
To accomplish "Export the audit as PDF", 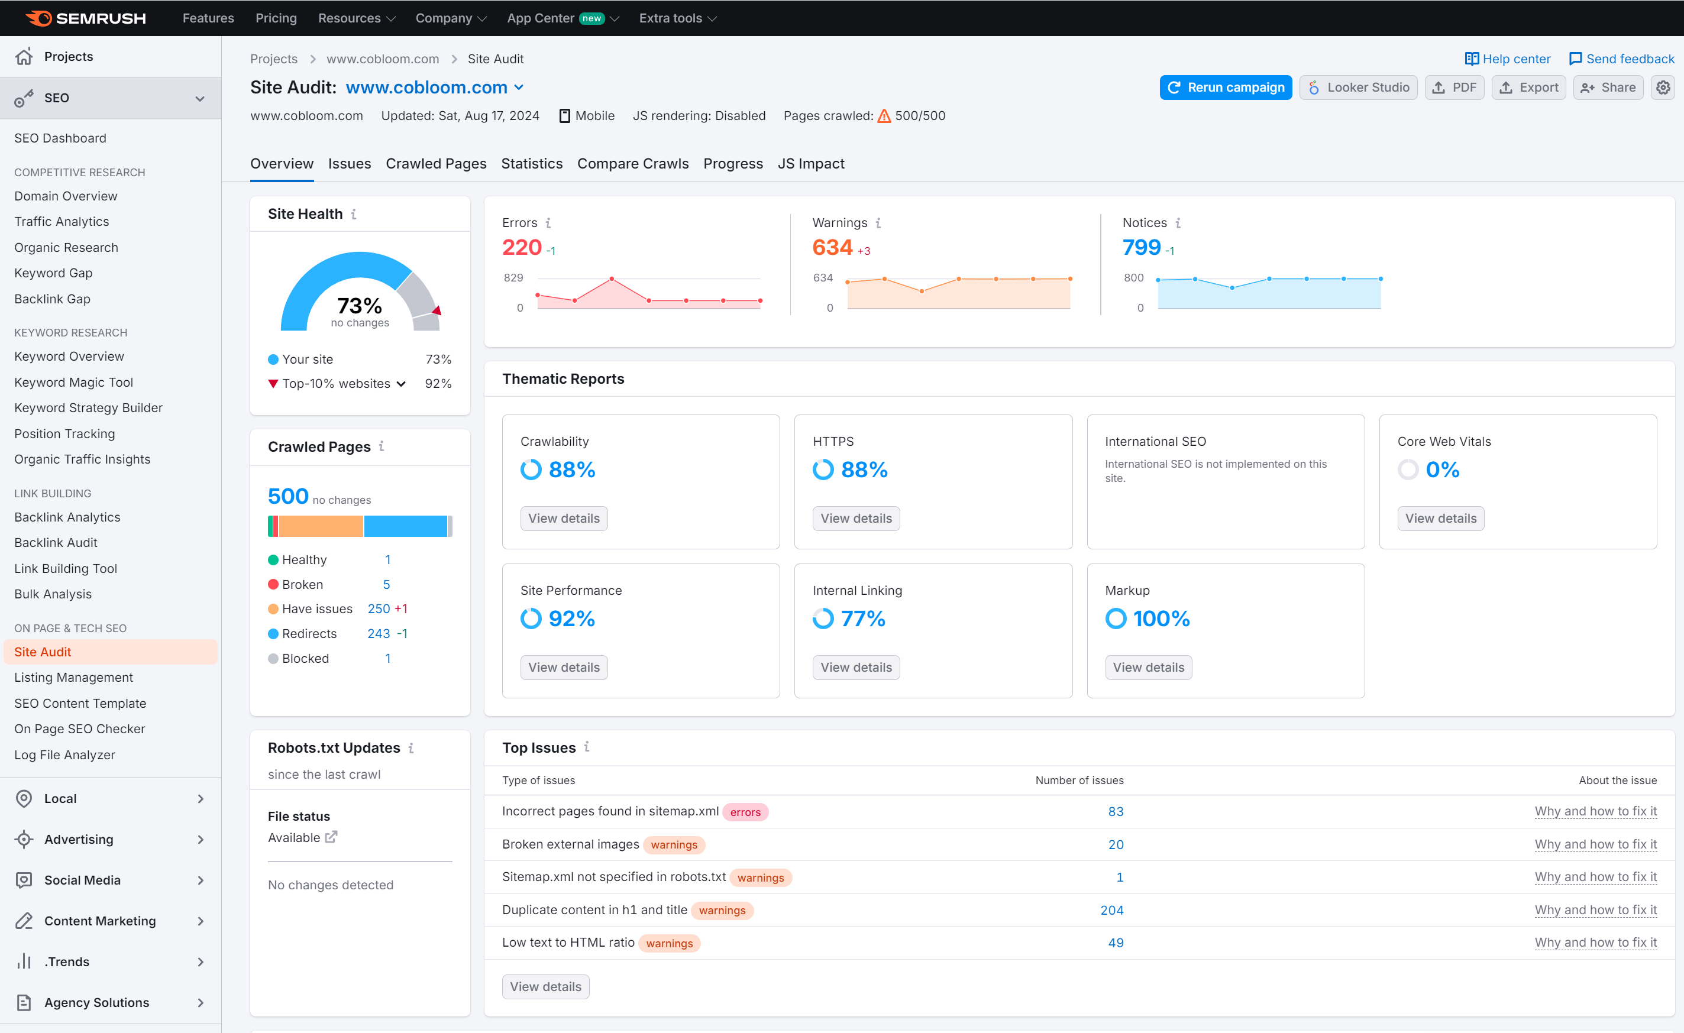I will [1454, 88].
